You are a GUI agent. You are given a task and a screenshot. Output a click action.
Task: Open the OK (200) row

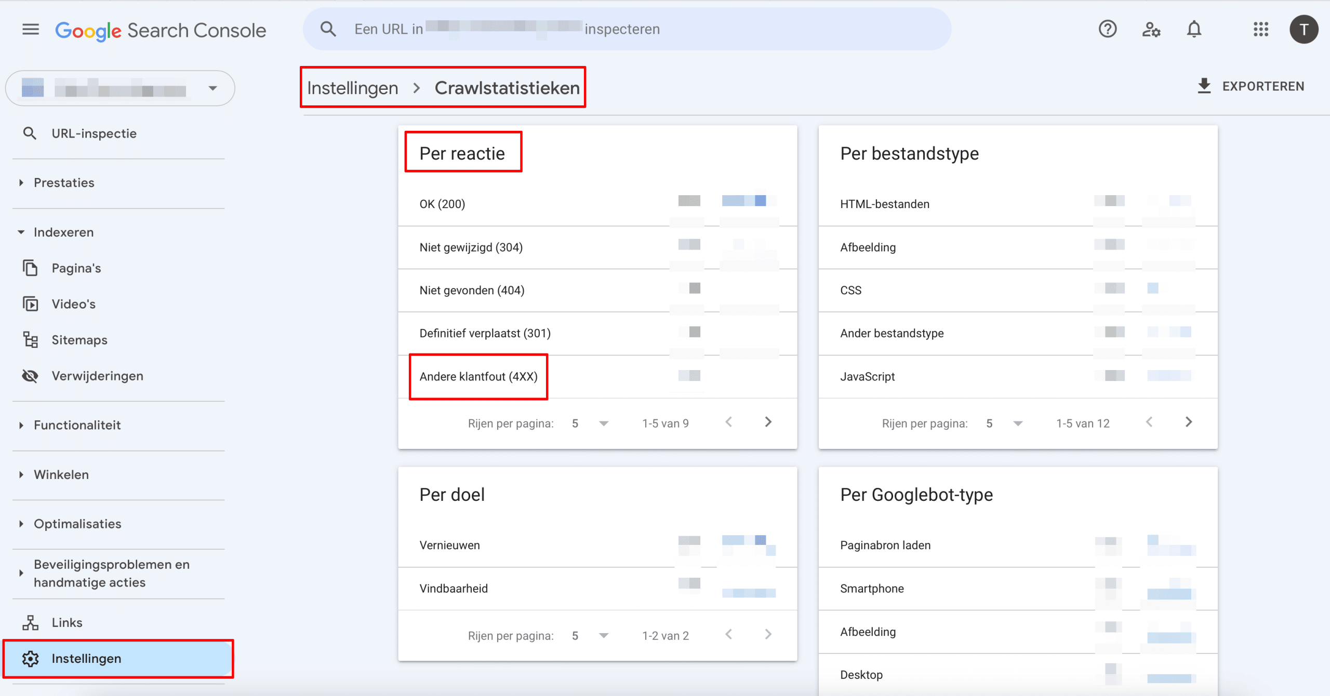(597, 204)
